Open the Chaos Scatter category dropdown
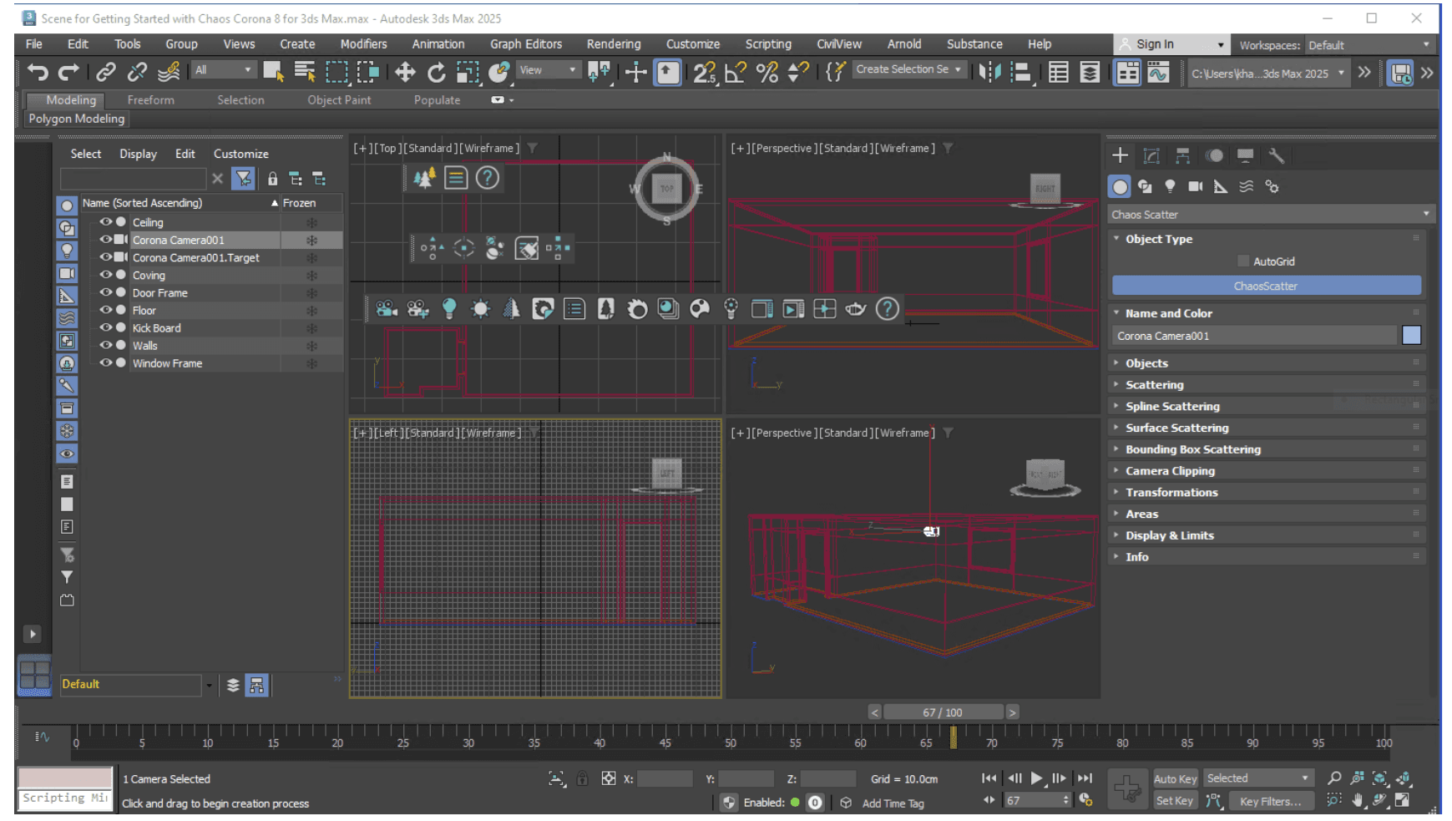Image resolution: width=1452 pixels, height=821 pixels. pyautogui.click(x=1270, y=215)
